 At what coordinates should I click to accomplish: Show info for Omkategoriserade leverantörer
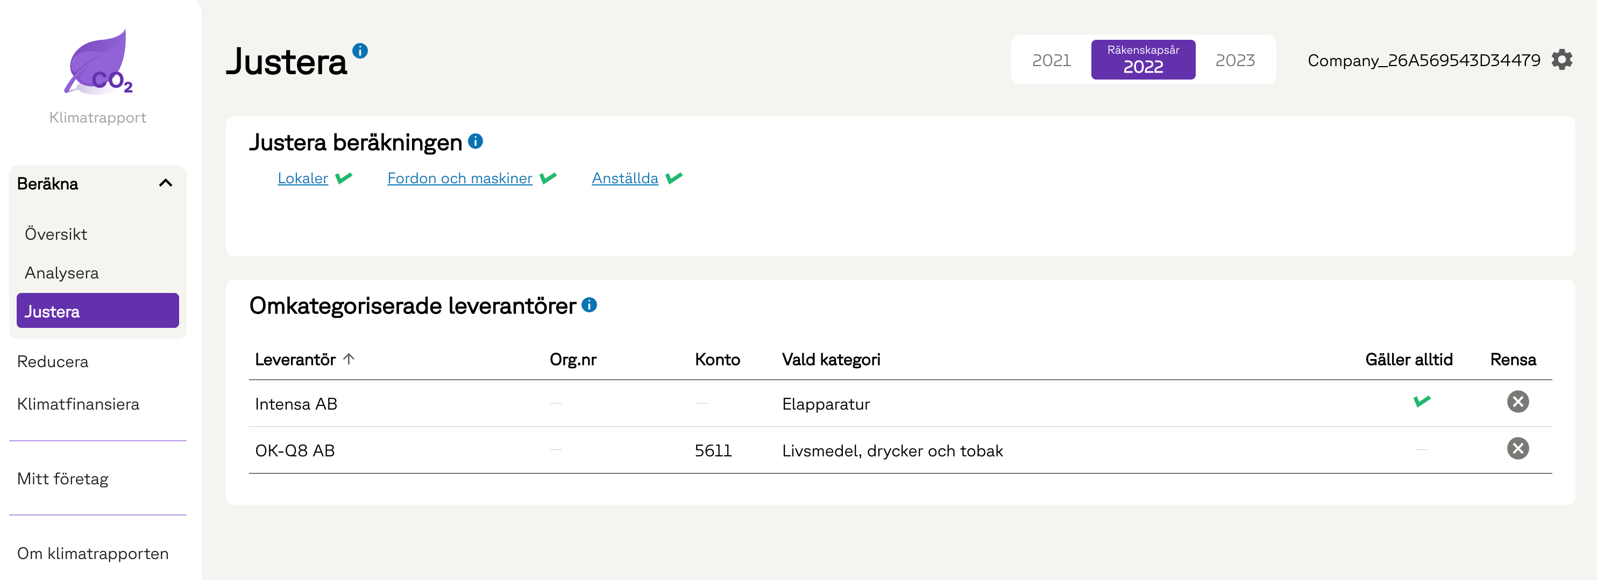pos(589,305)
